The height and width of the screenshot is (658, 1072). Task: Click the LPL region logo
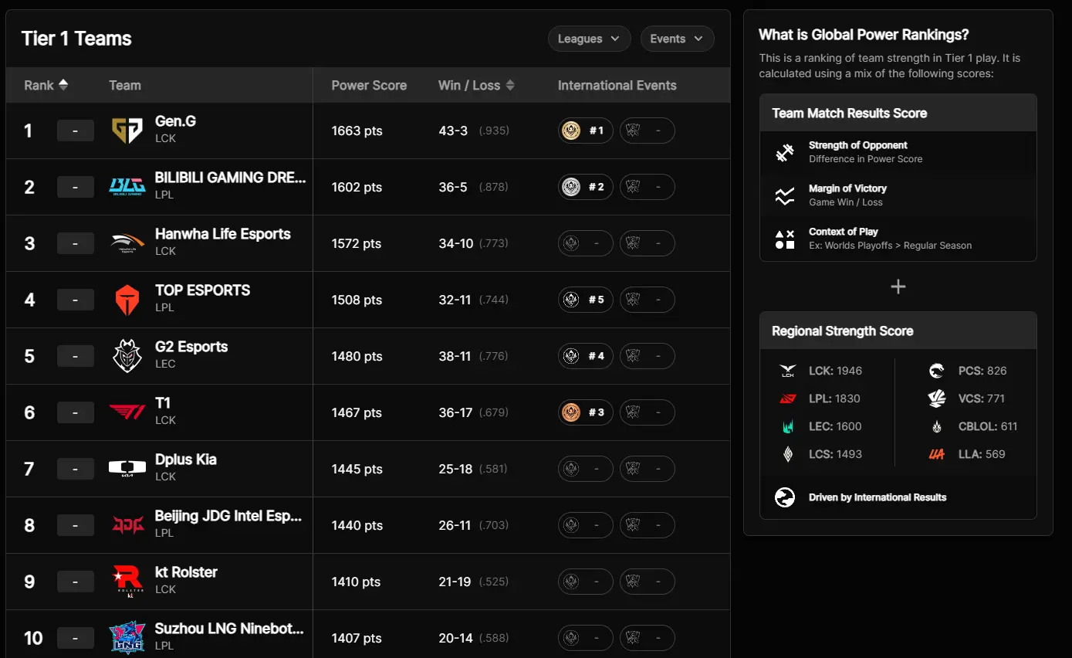point(788,399)
